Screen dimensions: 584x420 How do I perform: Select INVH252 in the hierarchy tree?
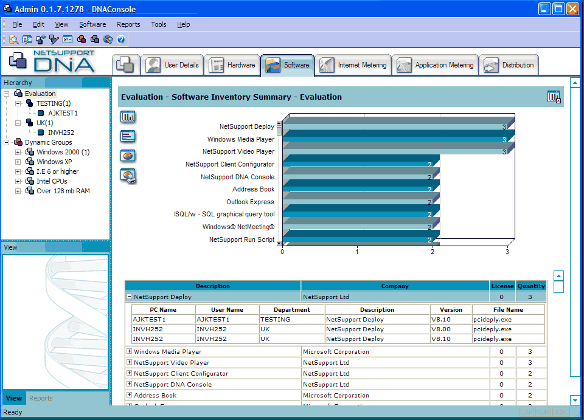61,133
